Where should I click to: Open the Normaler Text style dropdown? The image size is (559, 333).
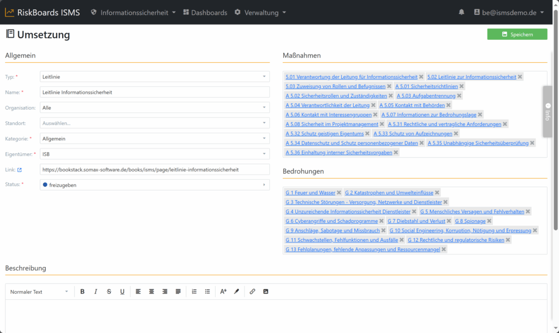[x=39, y=292]
